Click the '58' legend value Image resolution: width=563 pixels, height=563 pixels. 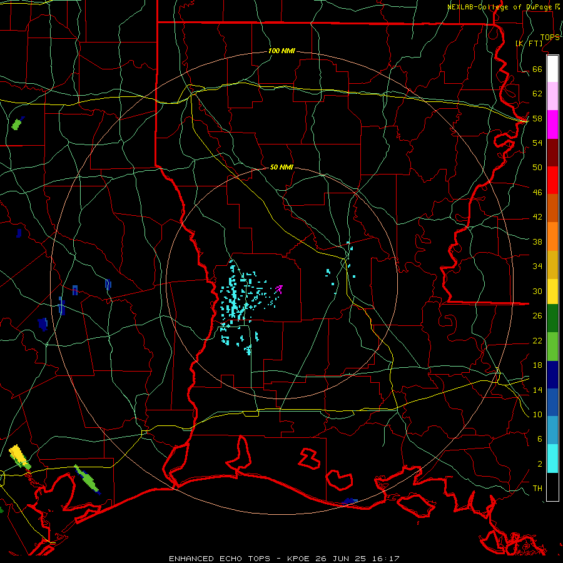(537, 118)
